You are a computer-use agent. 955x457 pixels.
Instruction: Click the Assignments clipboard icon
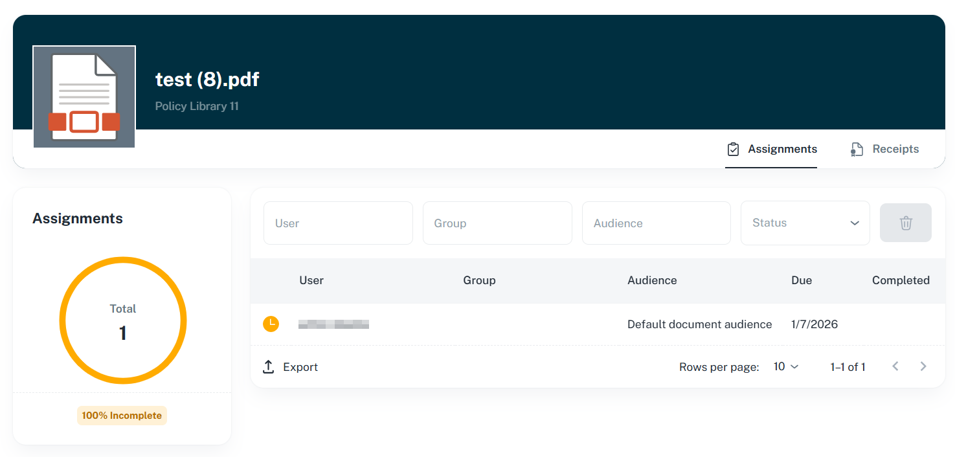click(733, 150)
